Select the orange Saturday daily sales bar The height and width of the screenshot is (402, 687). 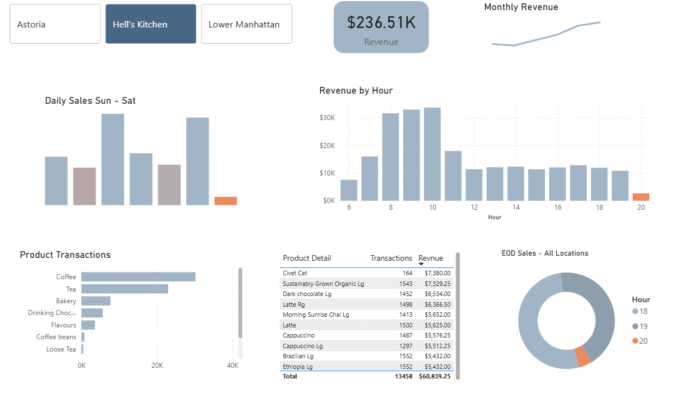coord(225,201)
